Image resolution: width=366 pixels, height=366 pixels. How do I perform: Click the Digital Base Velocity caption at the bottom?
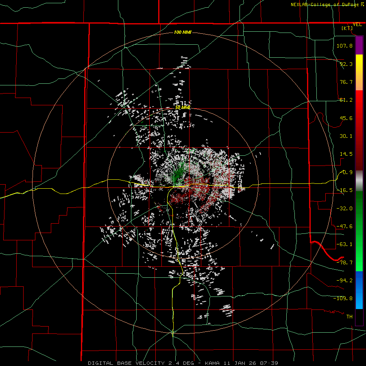pyautogui.click(x=183, y=363)
